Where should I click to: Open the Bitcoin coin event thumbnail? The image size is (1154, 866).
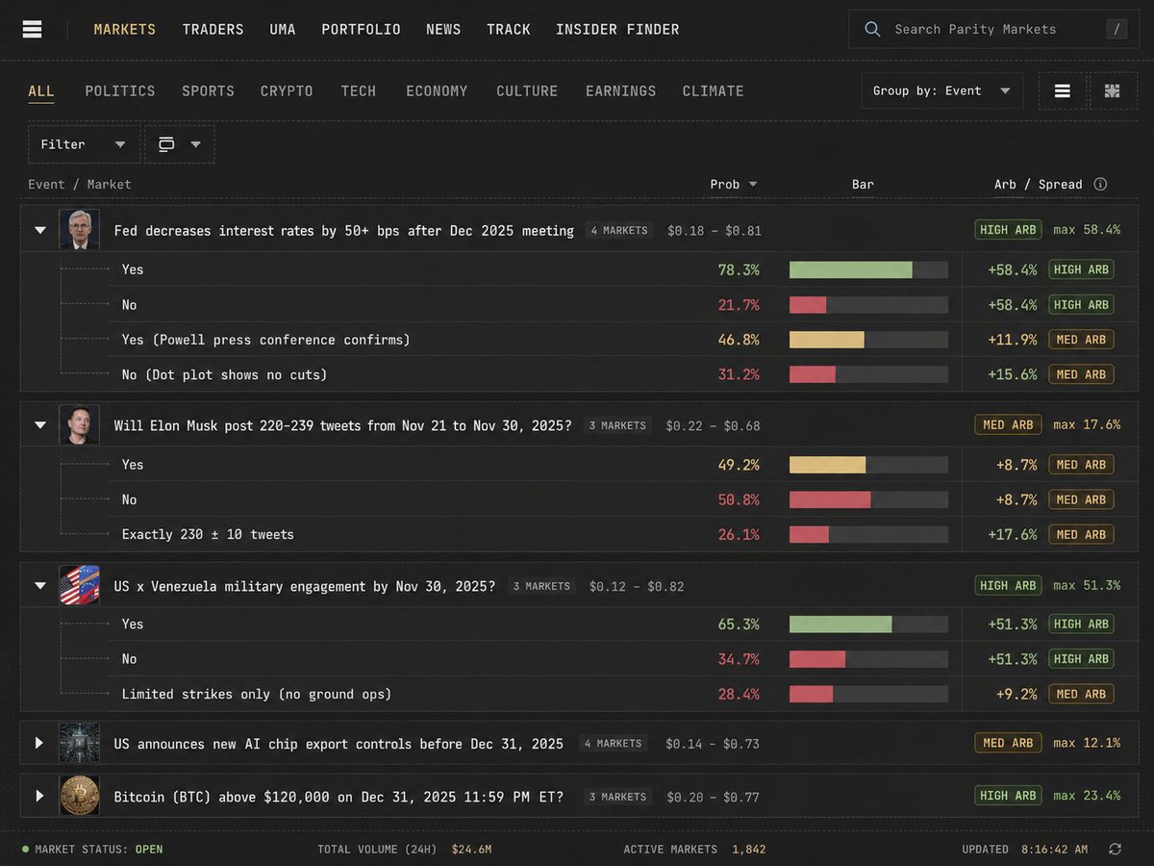(x=79, y=796)
